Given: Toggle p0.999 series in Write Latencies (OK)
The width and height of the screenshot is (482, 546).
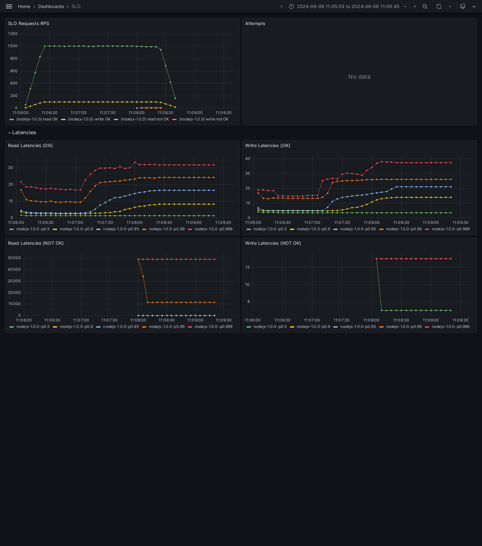Looking at the screenshot, I should pyautogui.click(x=451, y=229).
